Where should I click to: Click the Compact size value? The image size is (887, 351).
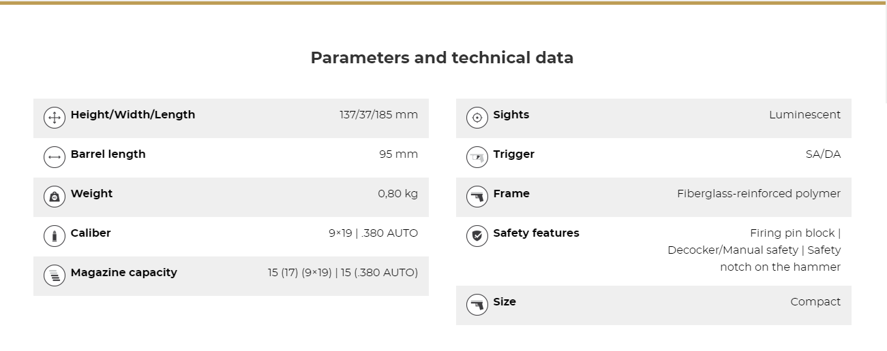click(815, 302)
